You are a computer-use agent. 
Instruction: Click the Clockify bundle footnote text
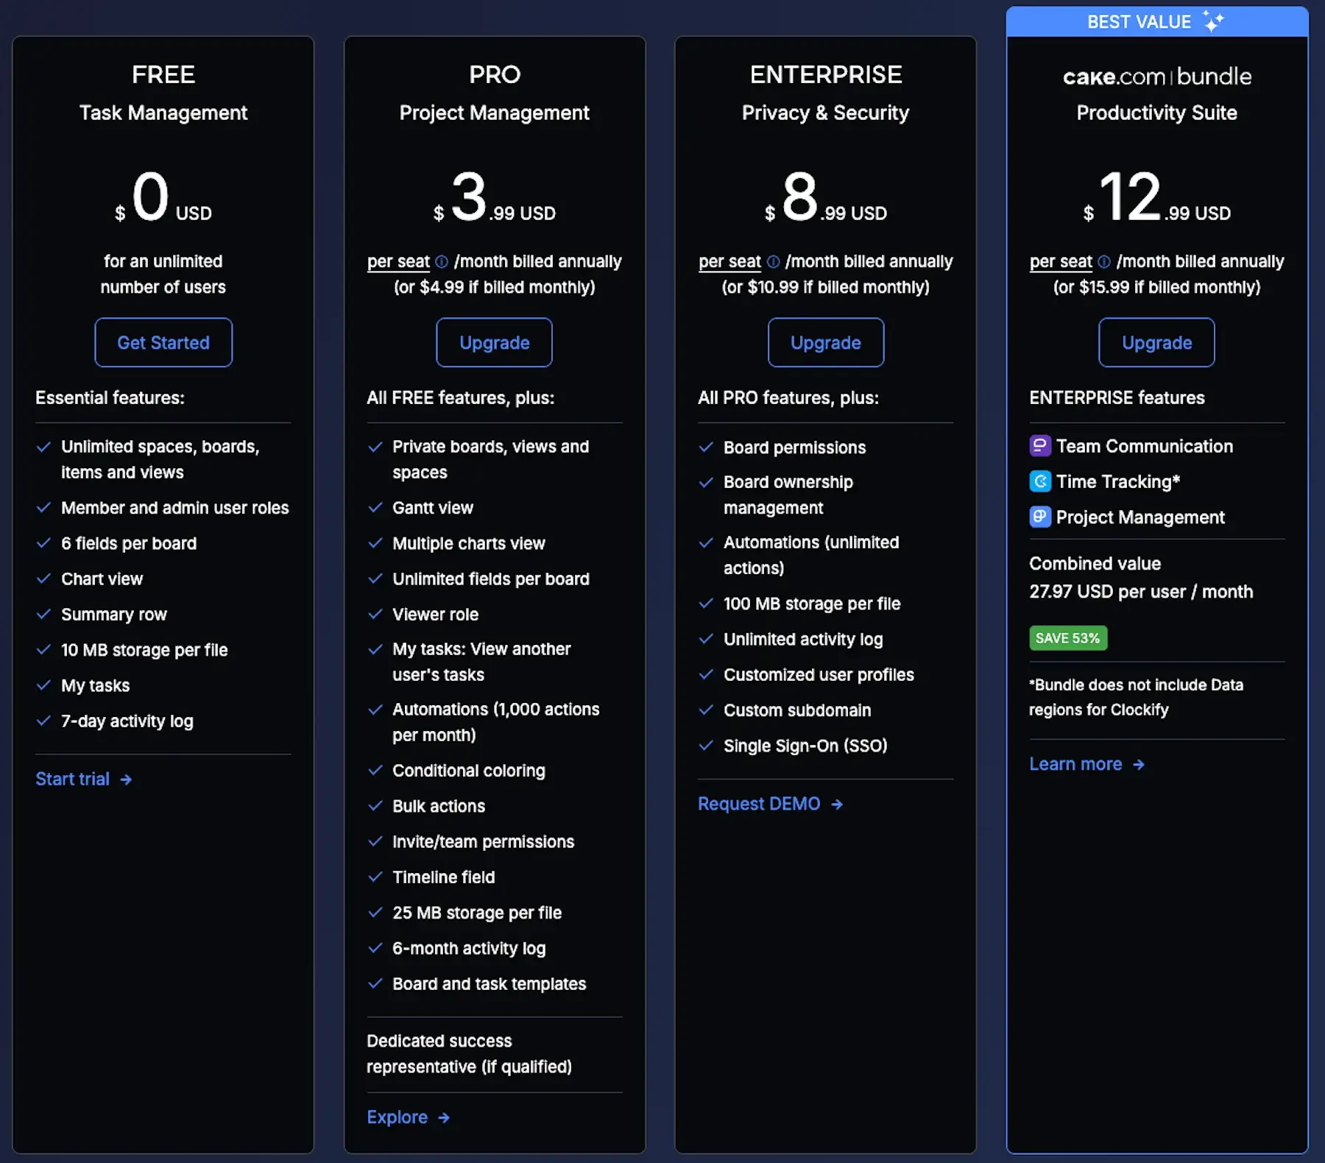click(1136, 697)
